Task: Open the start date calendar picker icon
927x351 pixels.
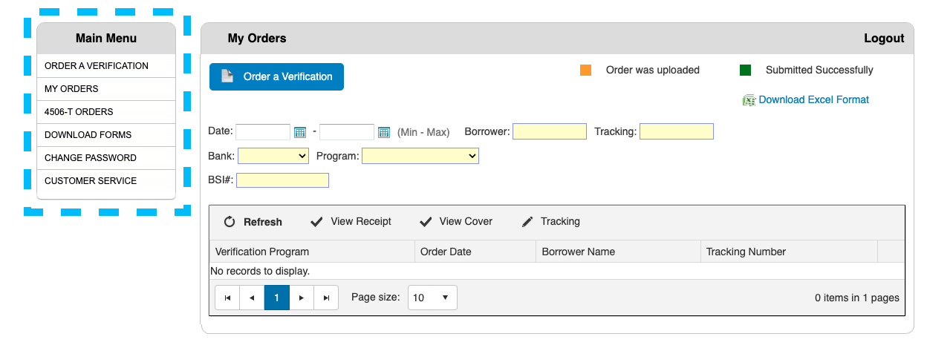Action: tap(300, 132)
